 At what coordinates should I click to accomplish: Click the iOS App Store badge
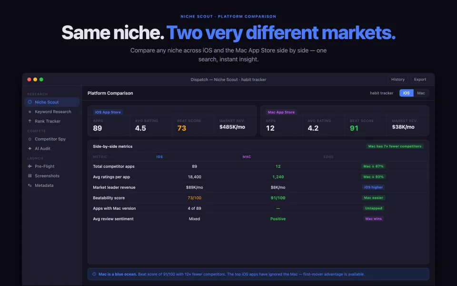108,112
